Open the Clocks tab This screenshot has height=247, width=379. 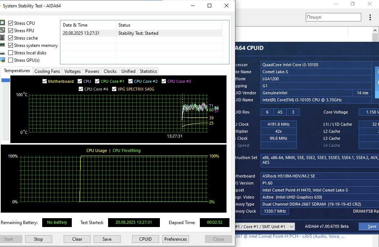click(110, 71)
